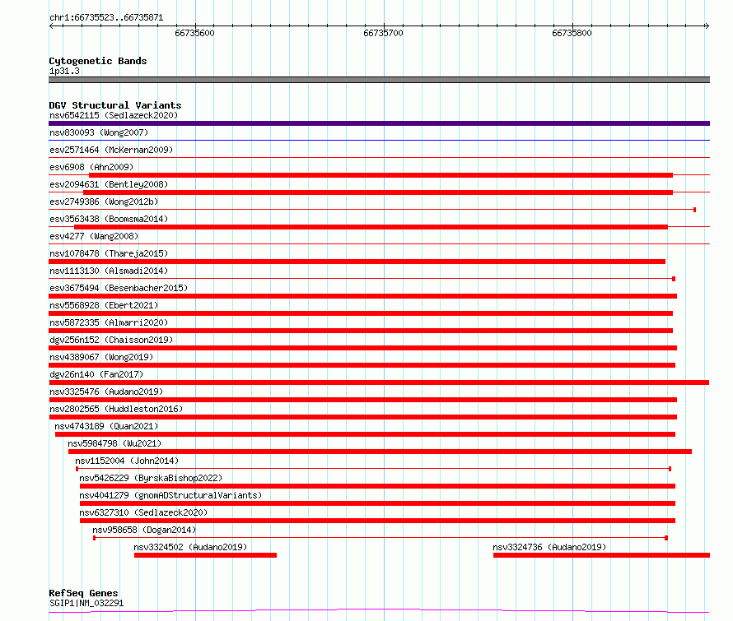Click the magenta SGIP1 gene line

point(379,611)
